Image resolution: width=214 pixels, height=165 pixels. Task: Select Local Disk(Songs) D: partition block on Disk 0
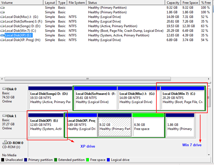tap(50, 98)
